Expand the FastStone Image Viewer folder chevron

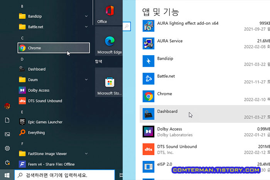click(86, 154)
